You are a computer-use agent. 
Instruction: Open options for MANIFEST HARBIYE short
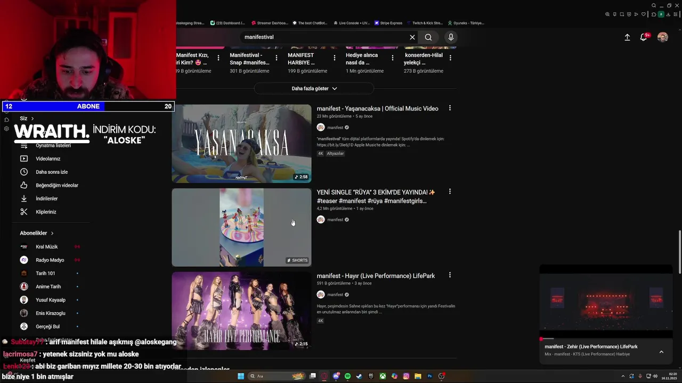point(334,58)
